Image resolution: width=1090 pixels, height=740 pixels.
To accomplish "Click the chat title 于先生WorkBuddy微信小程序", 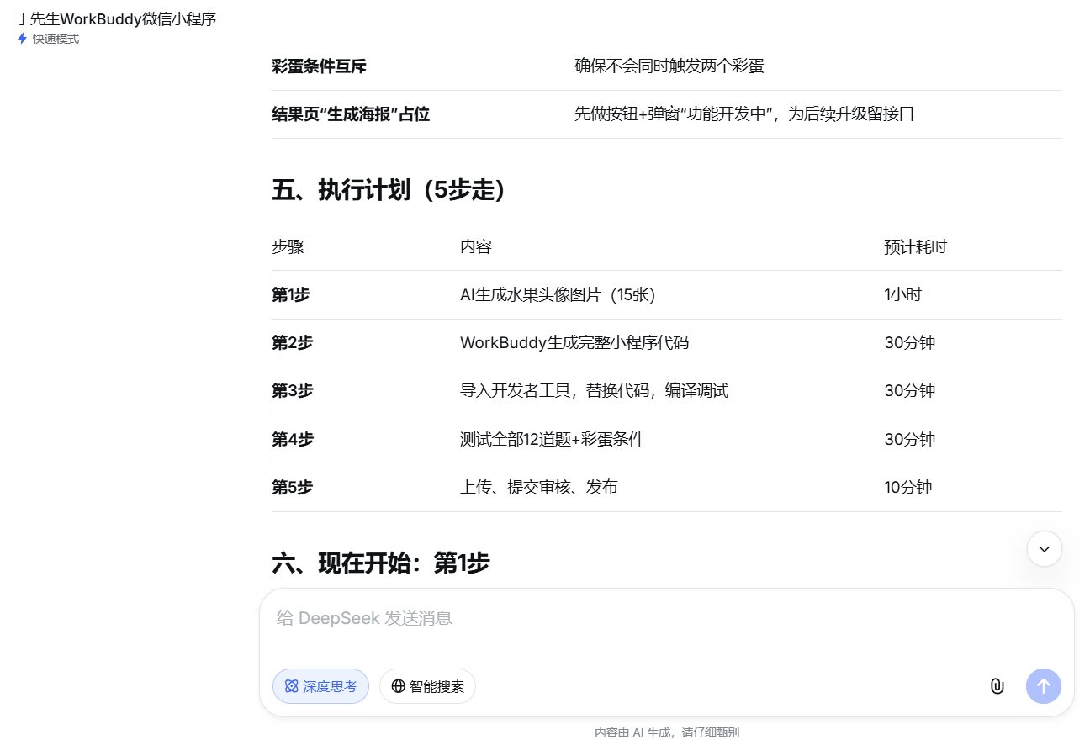I will point(116,18).
